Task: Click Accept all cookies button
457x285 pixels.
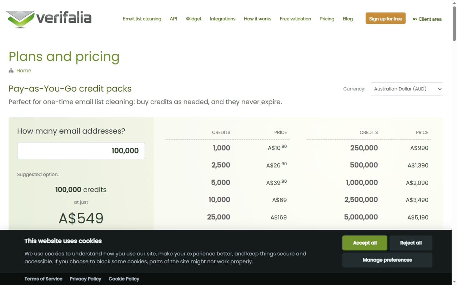Action: click(365, 243)
